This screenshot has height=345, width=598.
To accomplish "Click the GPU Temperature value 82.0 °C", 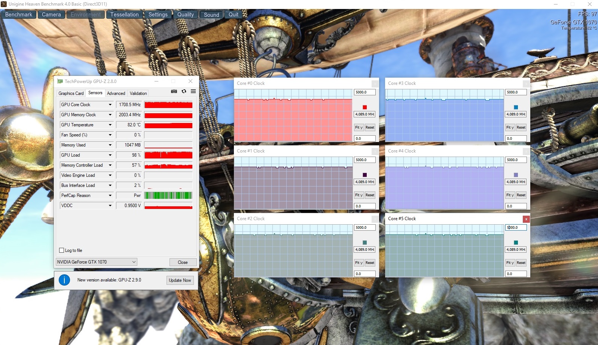I will [129, 125].
